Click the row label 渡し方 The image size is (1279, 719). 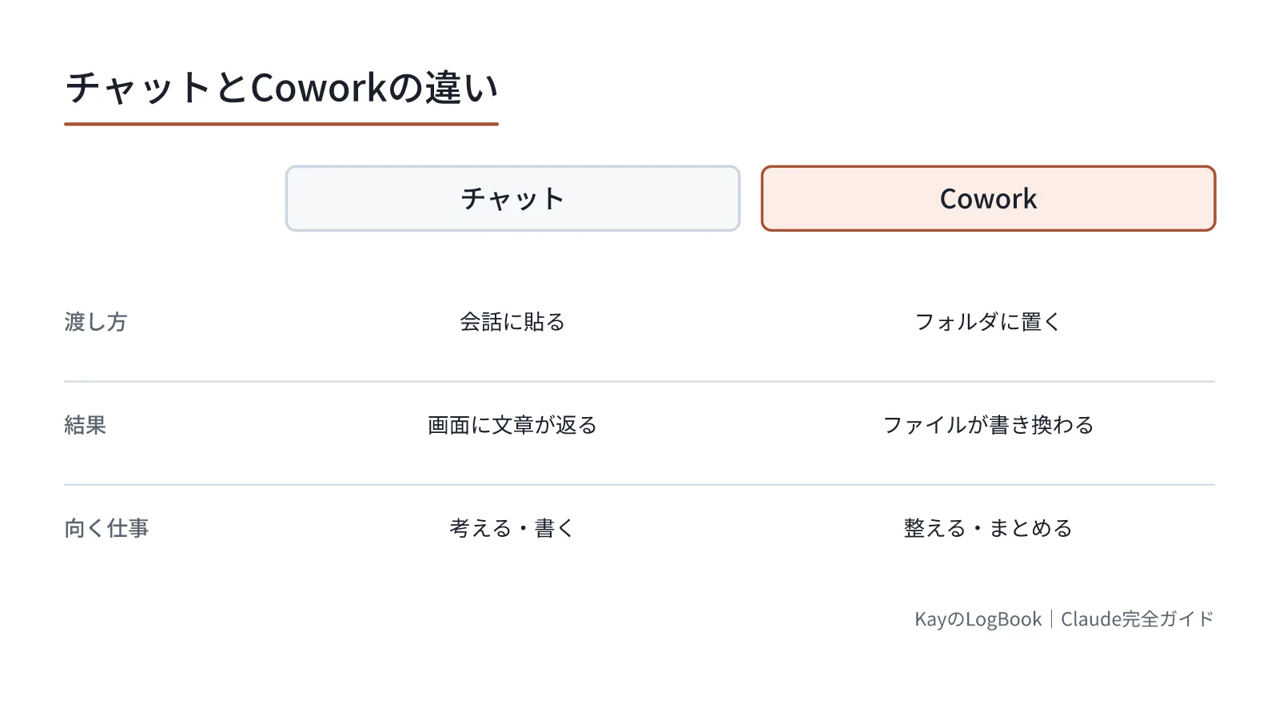96,322
